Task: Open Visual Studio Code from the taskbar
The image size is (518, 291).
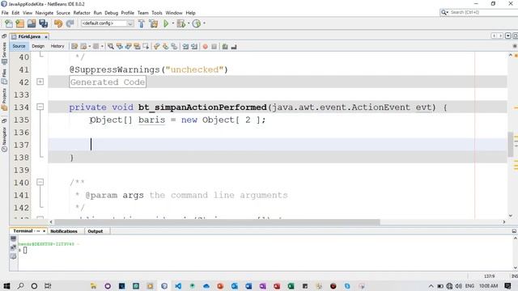Action: (x=178, y=285)
